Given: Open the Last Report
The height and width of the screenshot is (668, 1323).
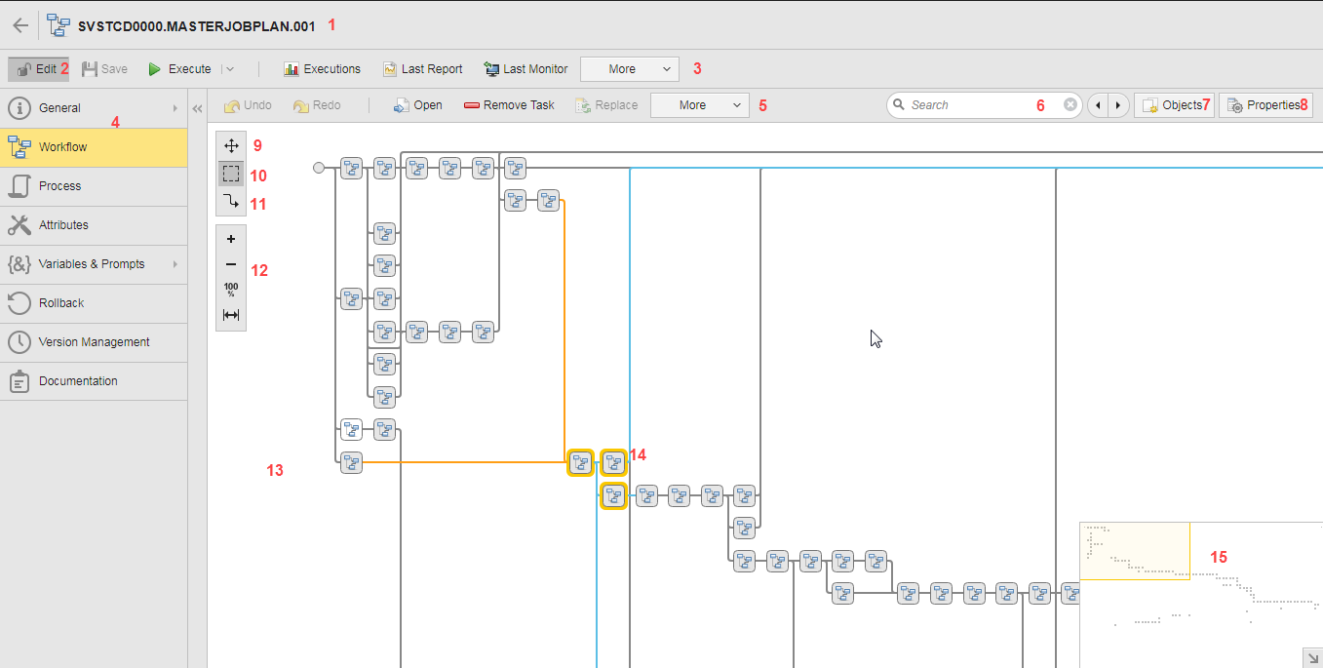Looking at the screenshot, I should coord(422,69).
